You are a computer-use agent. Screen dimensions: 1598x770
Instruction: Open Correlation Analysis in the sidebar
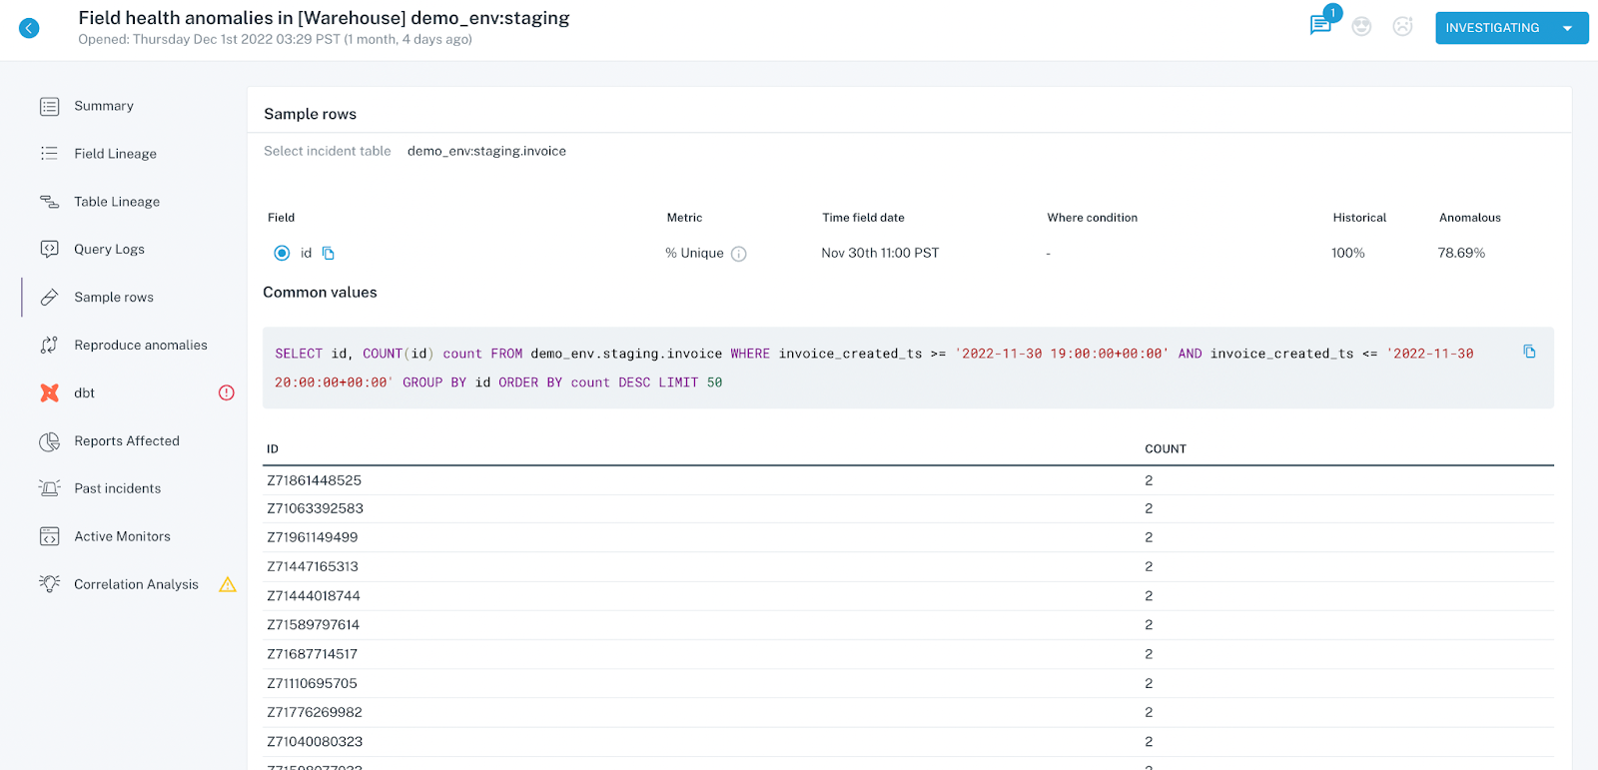(x=136, y=584)
